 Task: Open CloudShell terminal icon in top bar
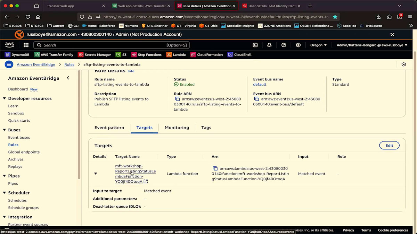click(x=255, y=45)
